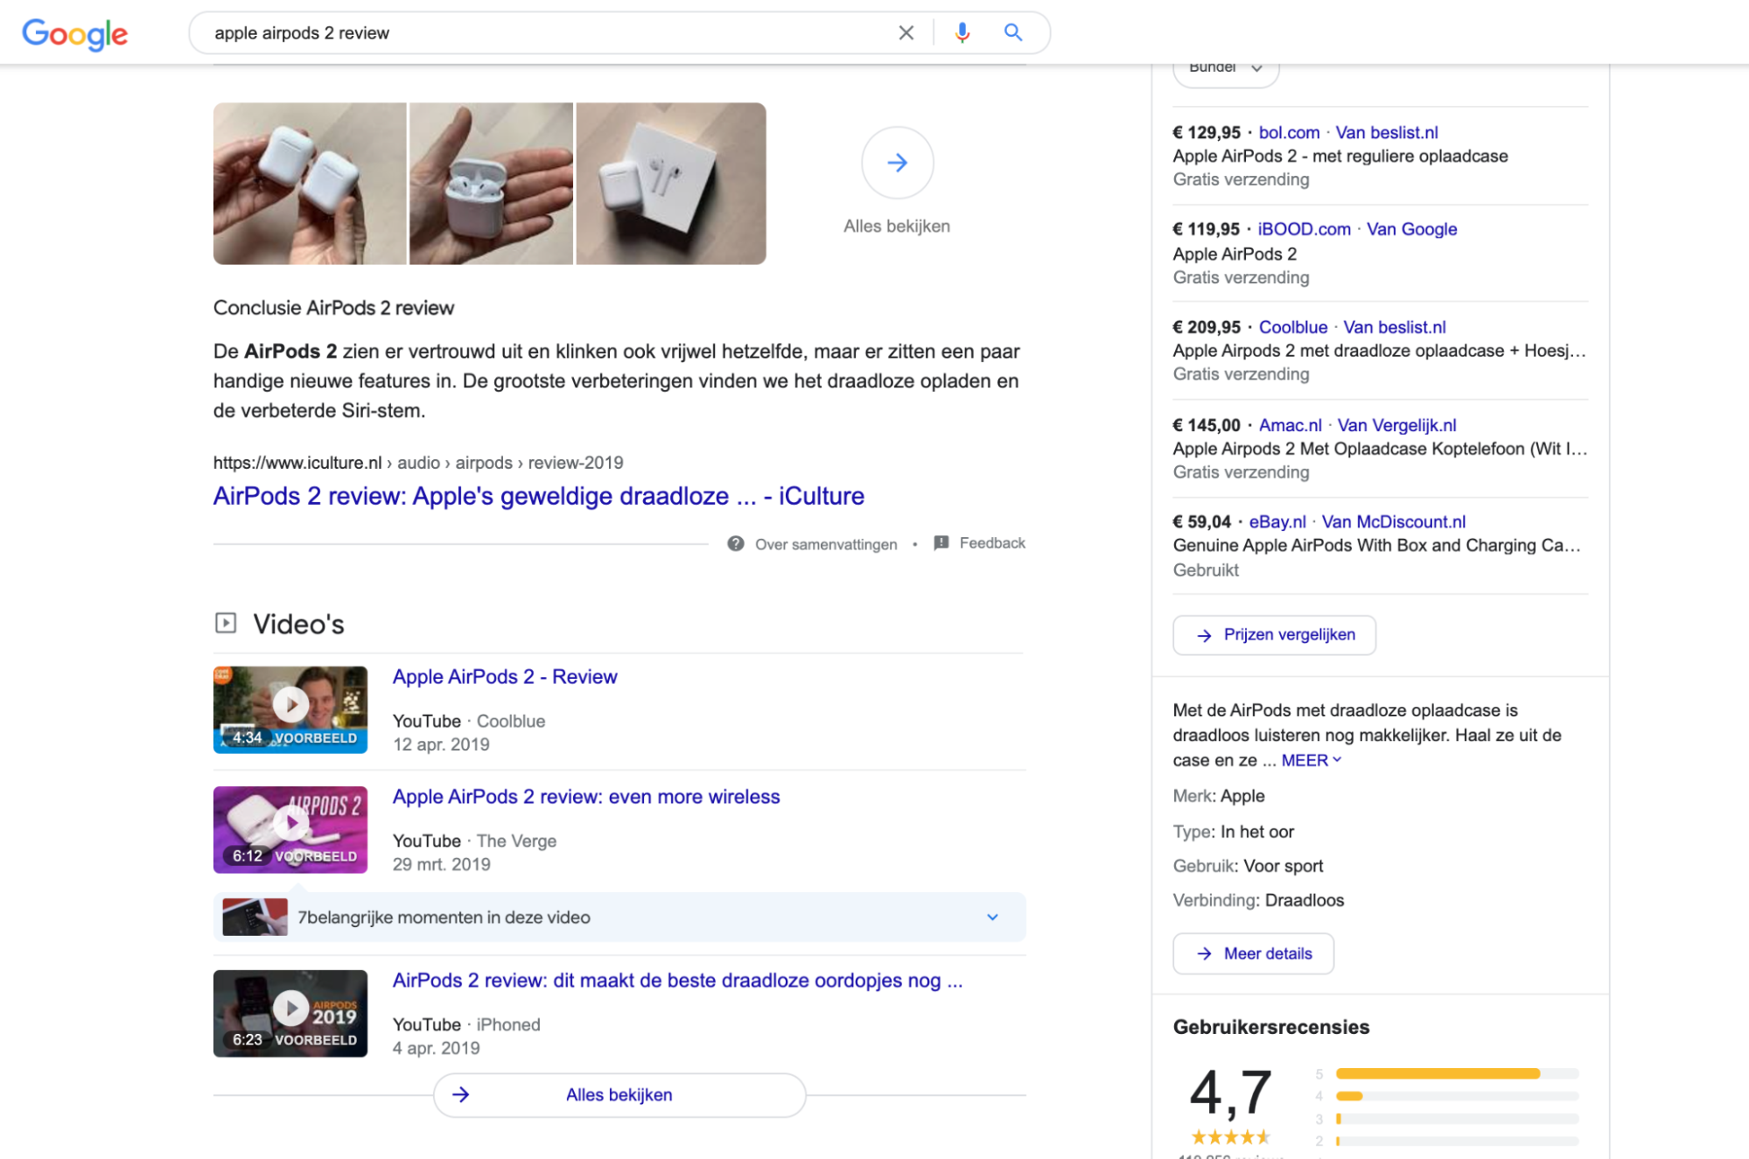Viewport: 1749px width, 1159px height.
Task: Open iBOOD.com offer for € 119,95
Action: click(x=1304, y=229)
